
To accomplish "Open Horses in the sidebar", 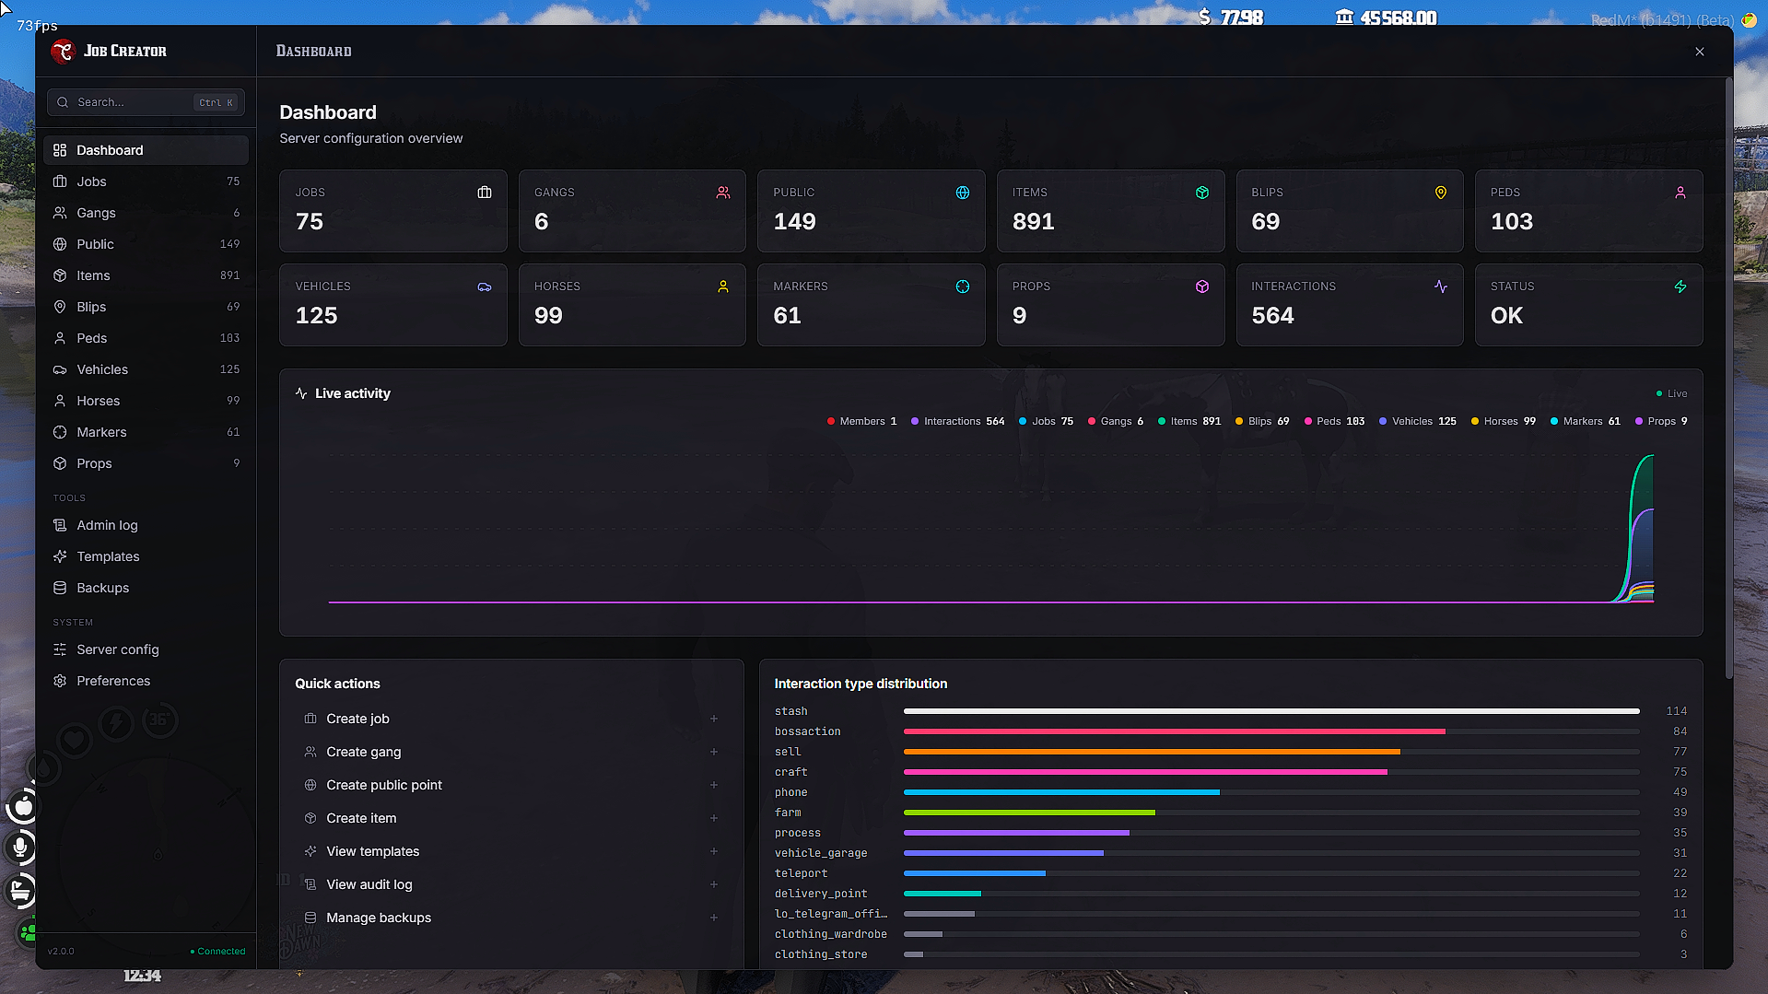I will [146, 401].
